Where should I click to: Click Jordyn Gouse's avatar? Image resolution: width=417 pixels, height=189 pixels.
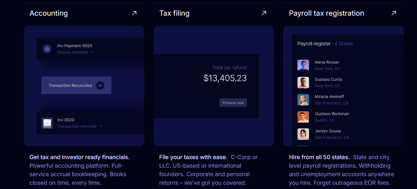click(303, 134)
